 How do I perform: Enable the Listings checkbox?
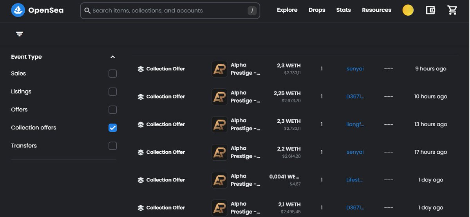tap(112, 91)
